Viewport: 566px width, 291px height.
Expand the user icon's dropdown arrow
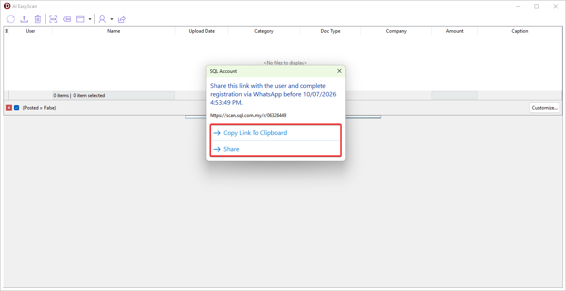pyautogui.click(x=112, y=19)
